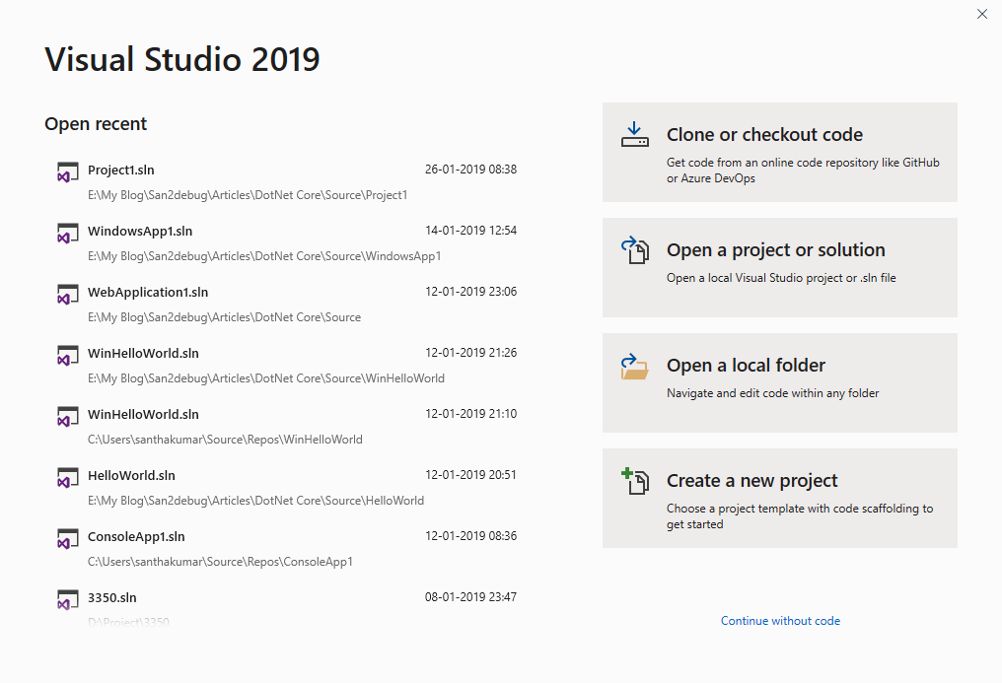
Task: Click the Continue without code link
Action: point(780,621)
